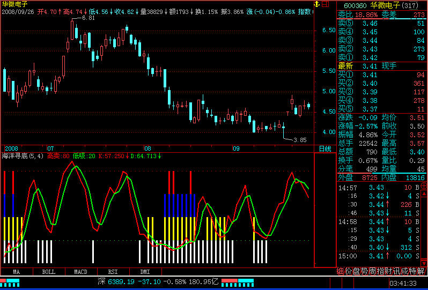Click the trade list scroll-up arrow

(424, 194)
